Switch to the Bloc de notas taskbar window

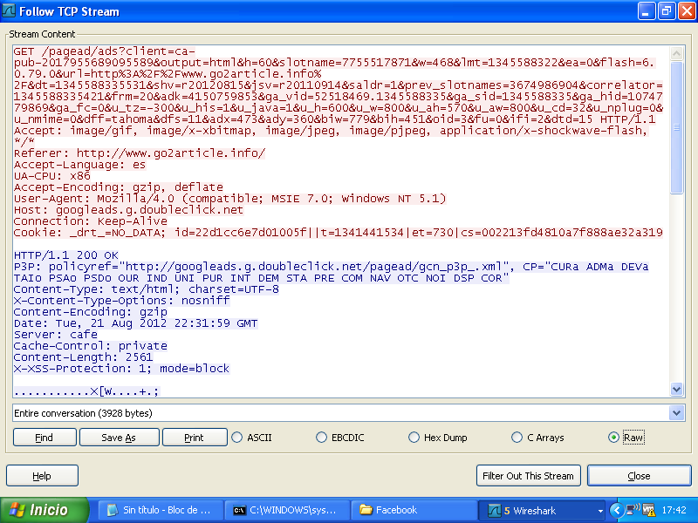coord(160,510)
